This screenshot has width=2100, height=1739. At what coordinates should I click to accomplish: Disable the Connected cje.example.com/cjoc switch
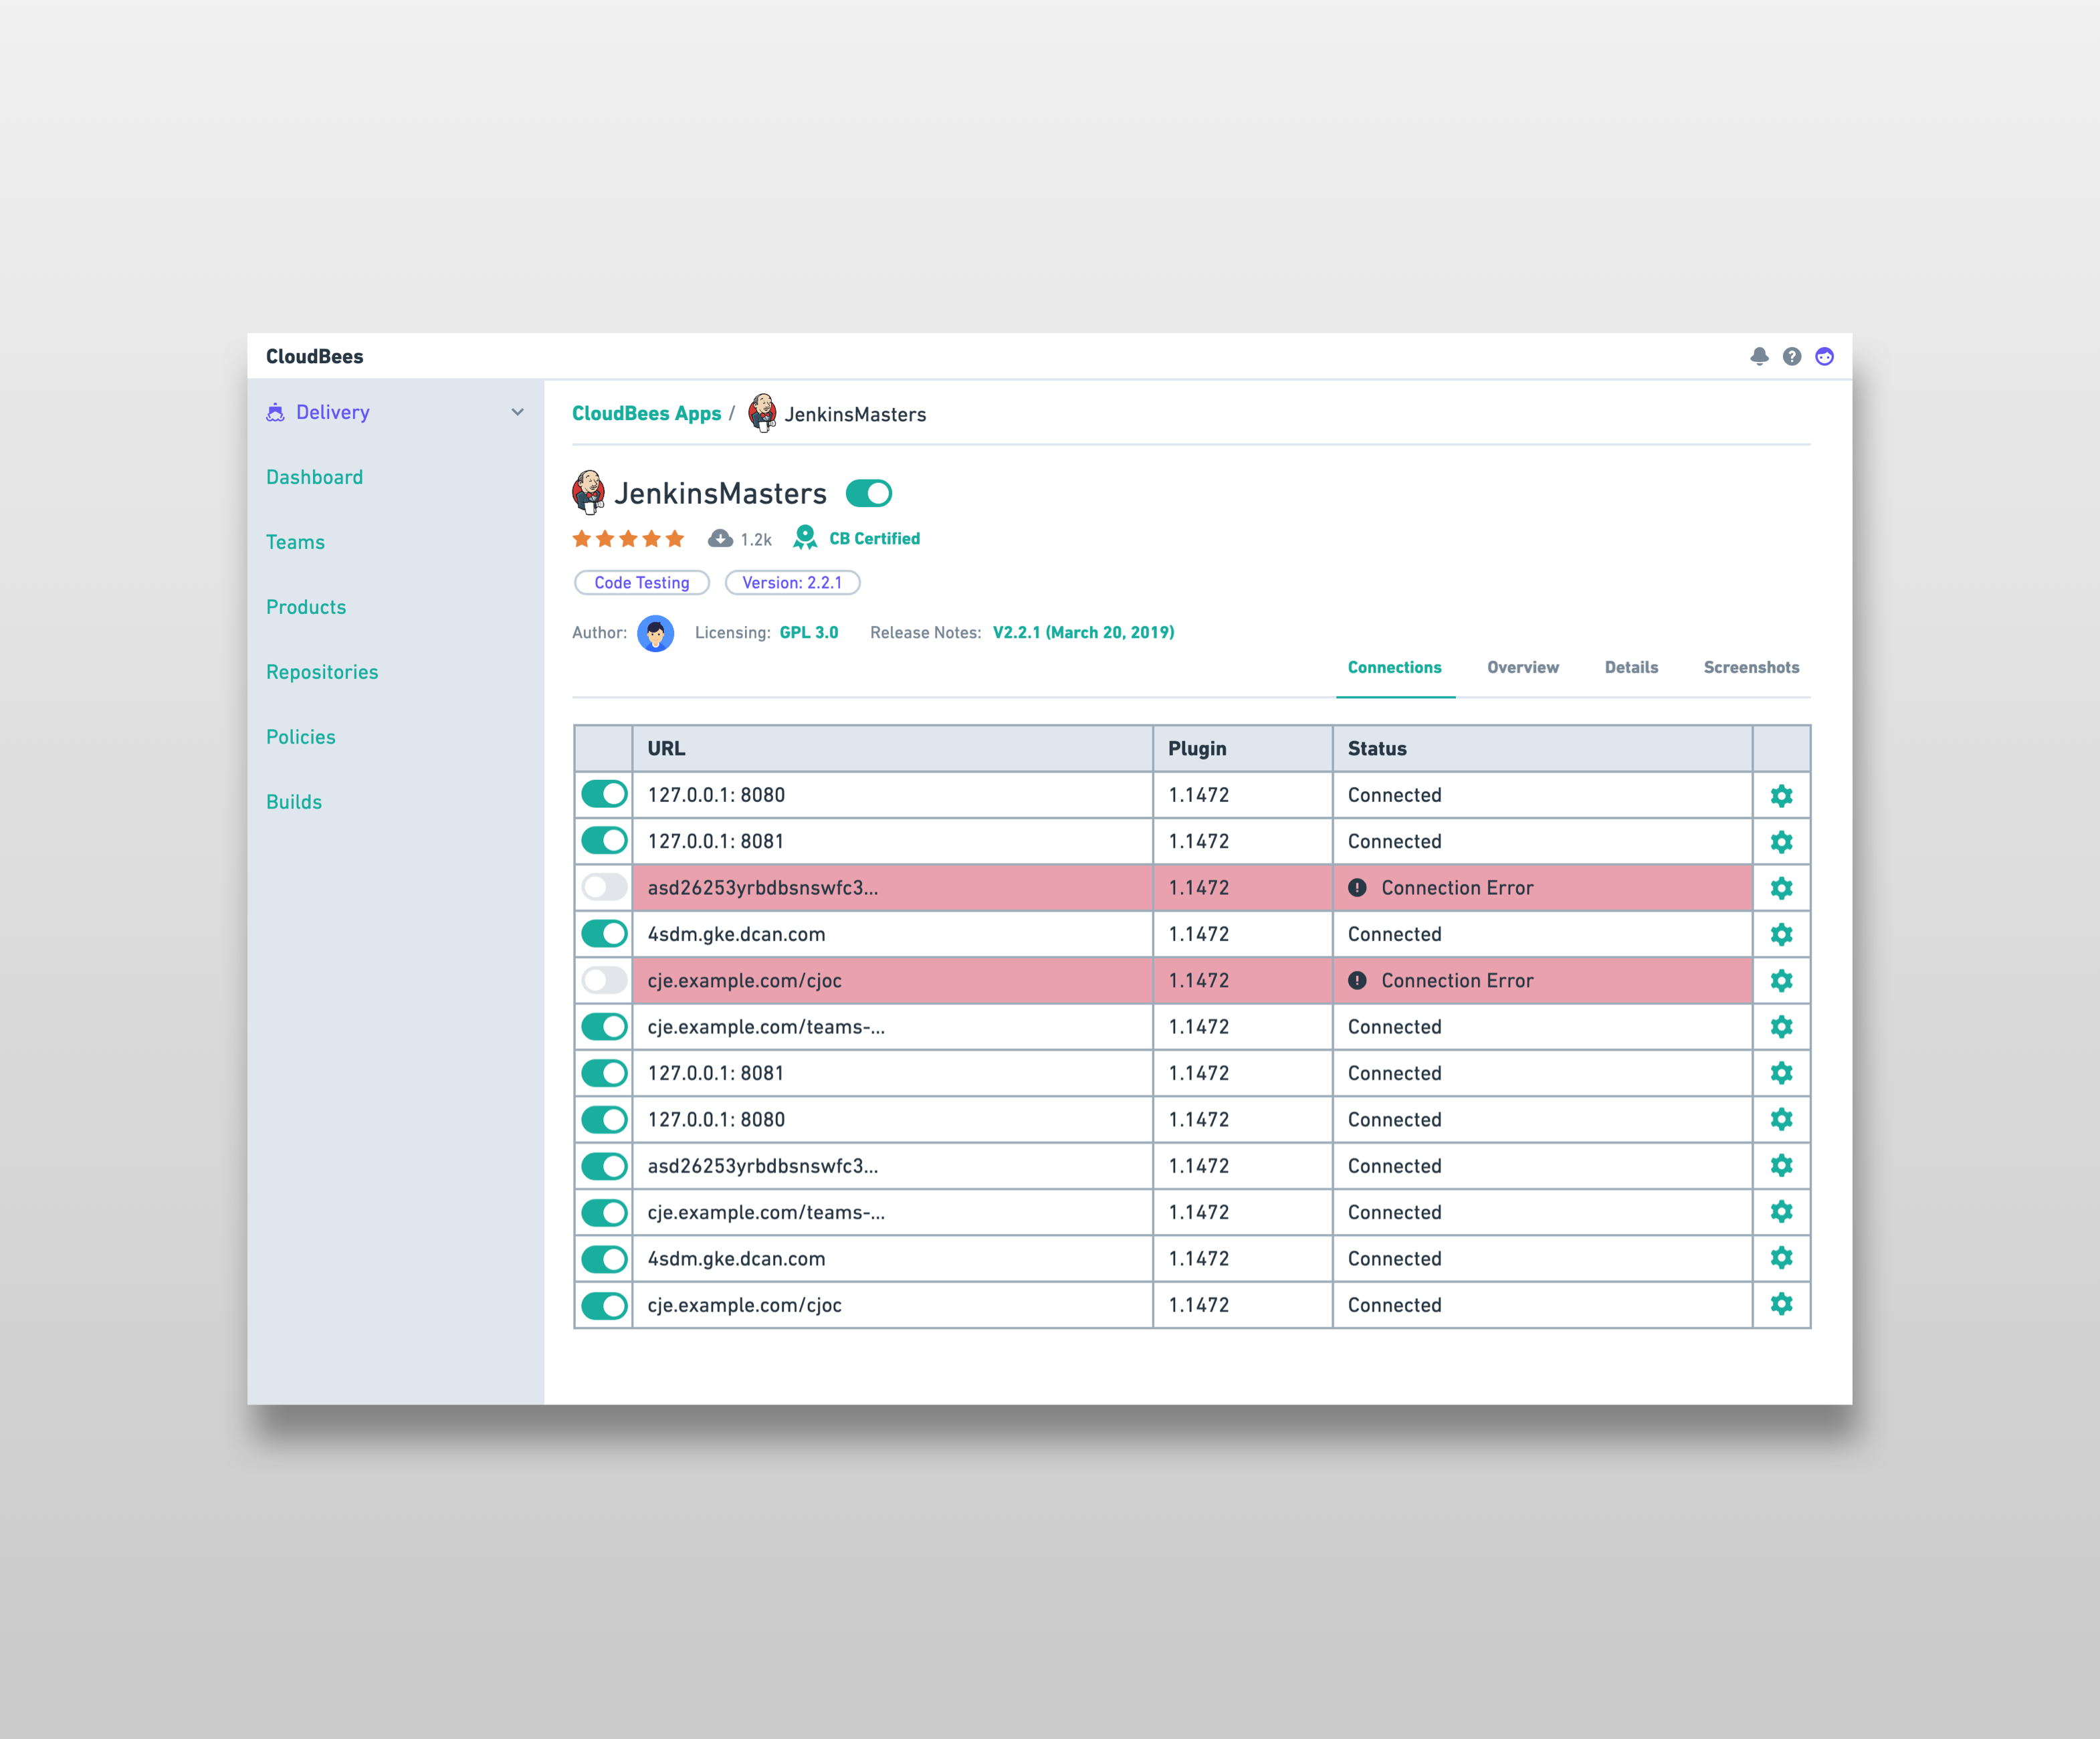tap(604, 1305)
